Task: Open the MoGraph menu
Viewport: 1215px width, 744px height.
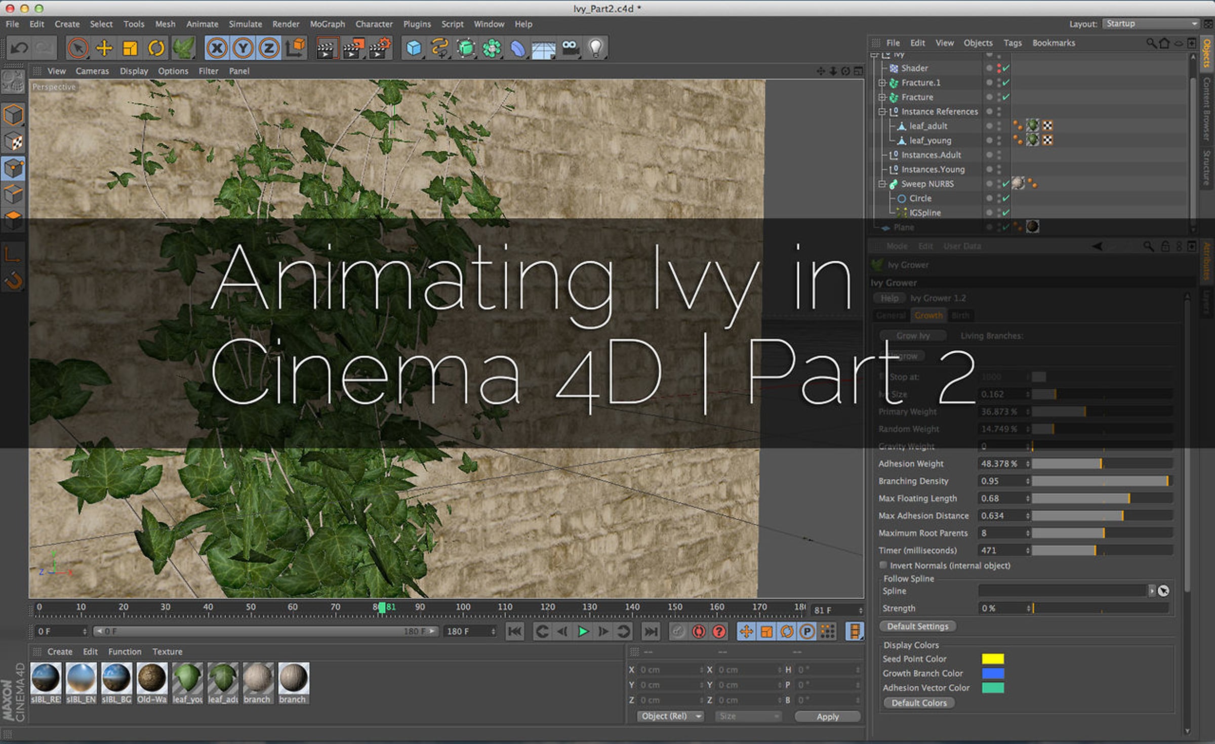Action: click(328, 24)
